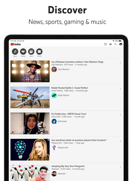Click 'Cam Newton · 87K views · 2 months ago'
This screenshot has height=181, width=133.
coord(69,65)
